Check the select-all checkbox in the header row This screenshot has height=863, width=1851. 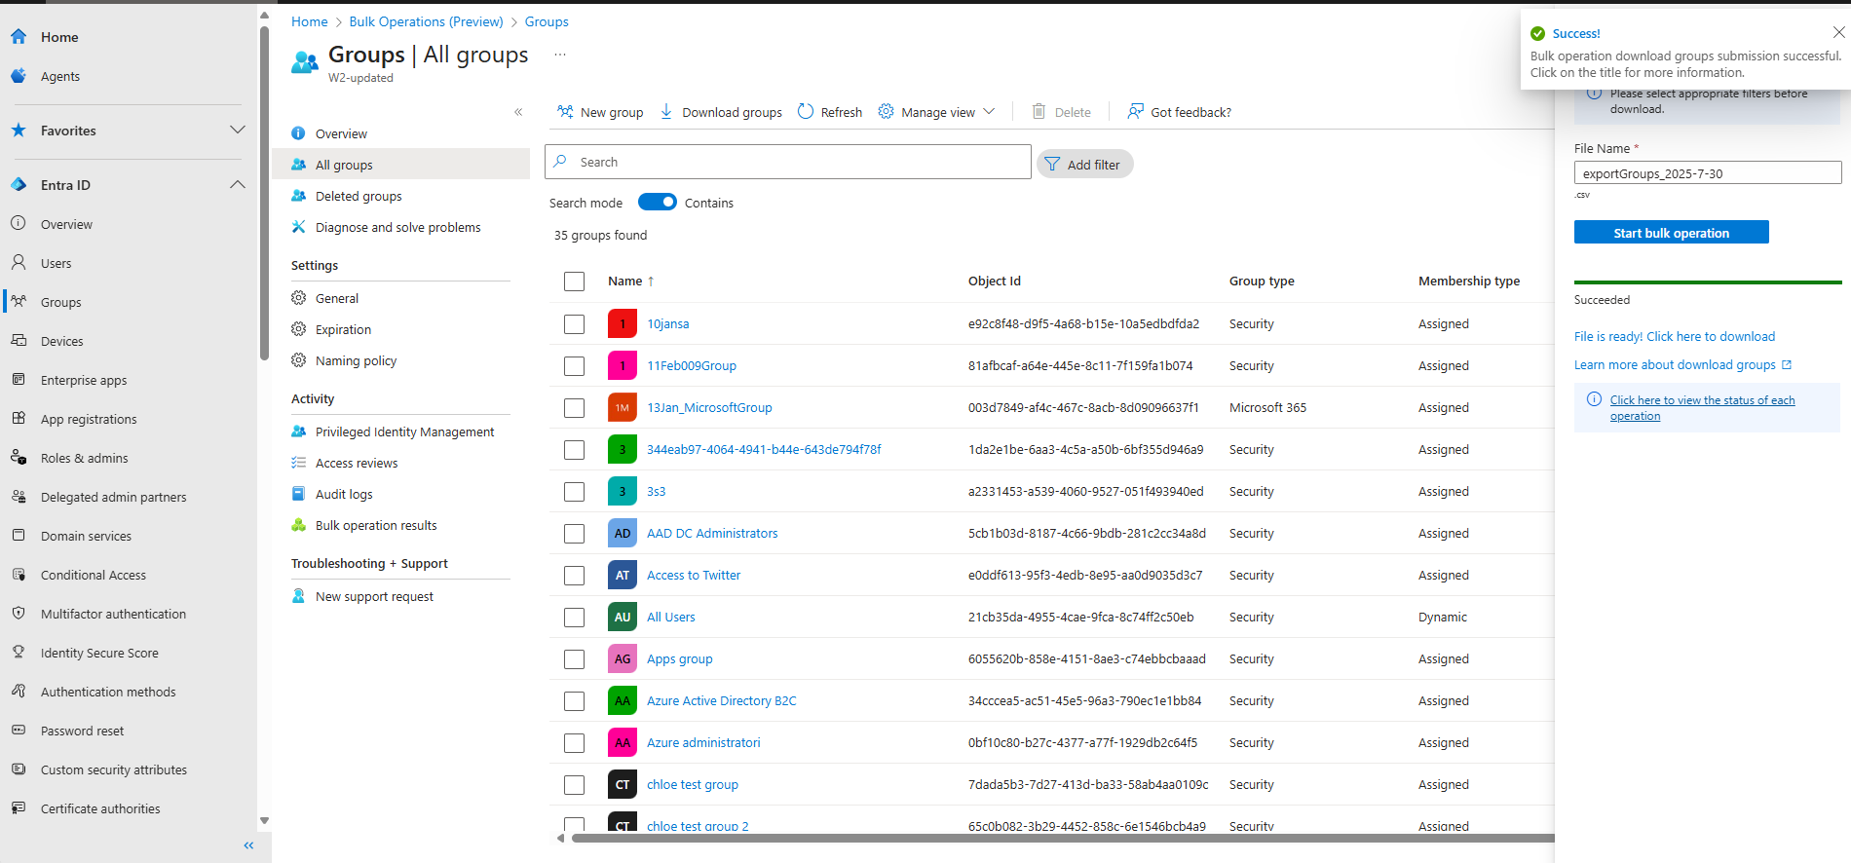pyautogui.click(x=575, y=281)
